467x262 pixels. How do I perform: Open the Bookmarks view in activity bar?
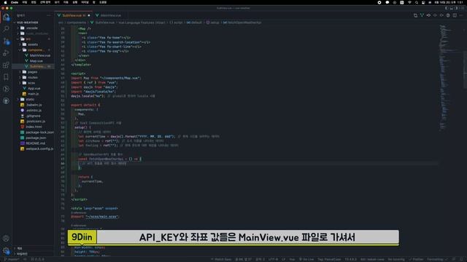[6, 77]
